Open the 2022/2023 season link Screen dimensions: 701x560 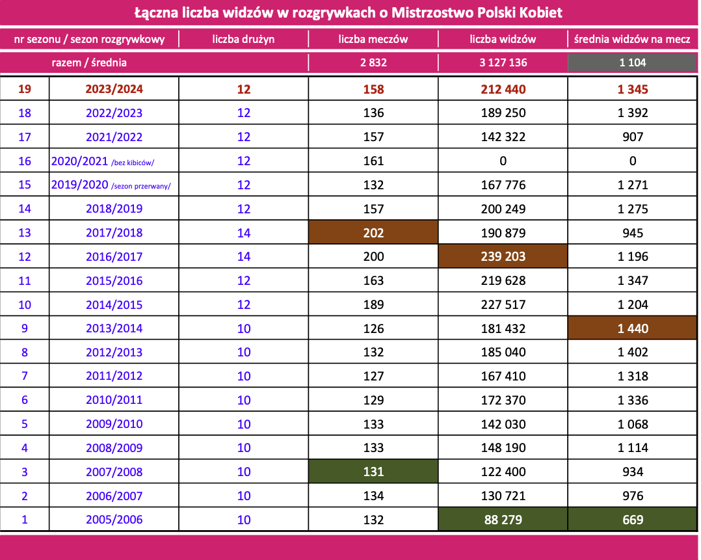pyautogui.click(x=114, y=113)
